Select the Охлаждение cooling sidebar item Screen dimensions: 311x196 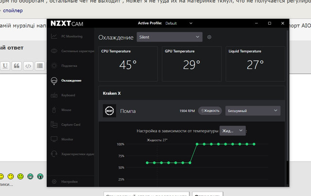pos(66,81)
